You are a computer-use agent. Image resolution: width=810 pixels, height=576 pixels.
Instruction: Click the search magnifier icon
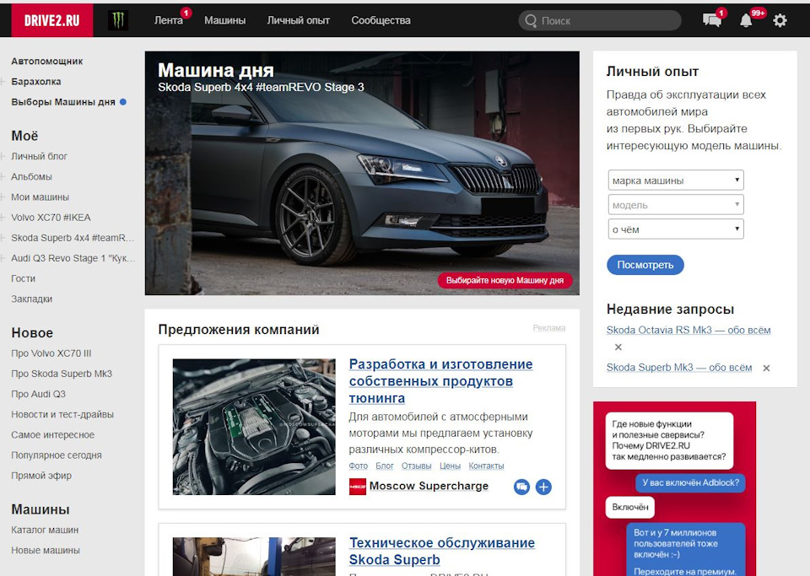[531, 20]
